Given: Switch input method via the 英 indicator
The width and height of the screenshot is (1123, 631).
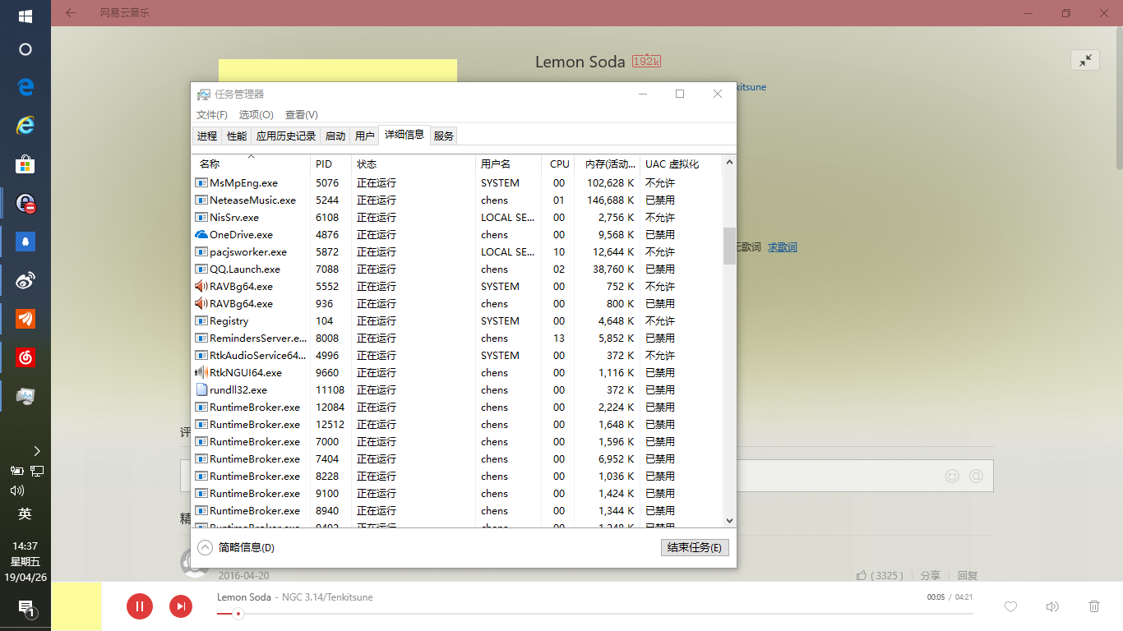Looking at the screenshot, I should [x=25, y=514].
